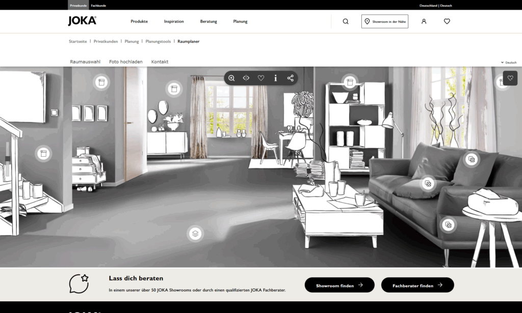Viewport: 522px width, 313px height.
Task: Select the fabric hotspot on the sofa's right cushion
Action: click(x=472, y=159)
